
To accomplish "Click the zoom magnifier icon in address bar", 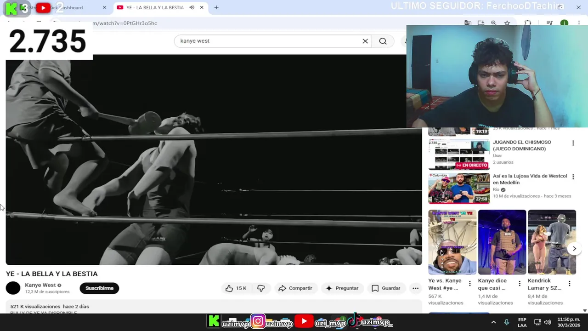I will [494, 23].
